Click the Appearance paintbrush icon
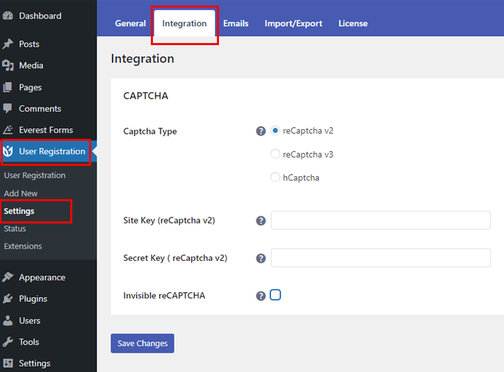The width and height of the screenshot is (504, 372). pyautogui.click(x=8, y=278)
